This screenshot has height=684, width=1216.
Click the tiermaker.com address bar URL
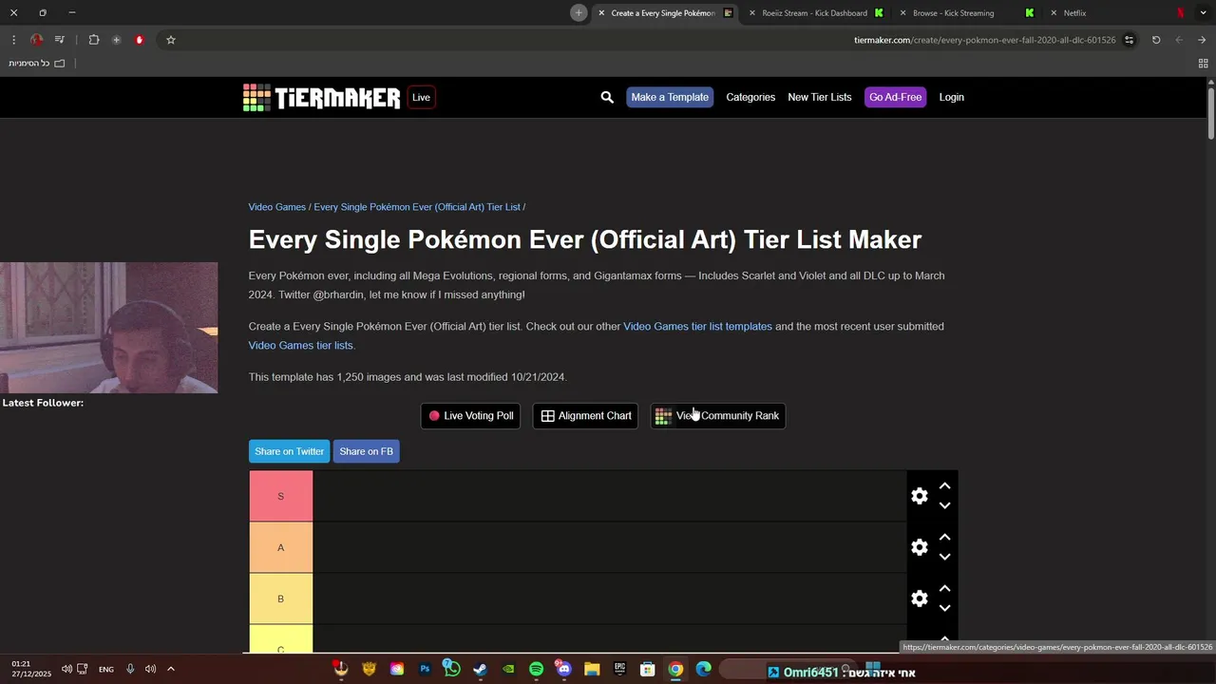985,40
